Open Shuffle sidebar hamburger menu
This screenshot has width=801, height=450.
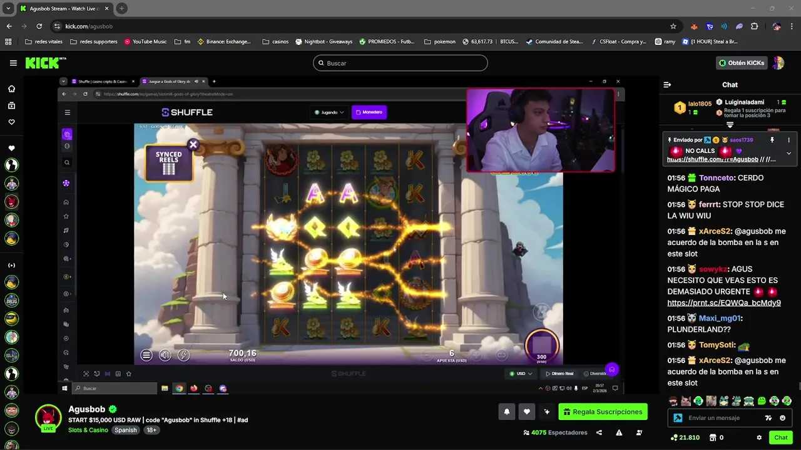[67, 112]
